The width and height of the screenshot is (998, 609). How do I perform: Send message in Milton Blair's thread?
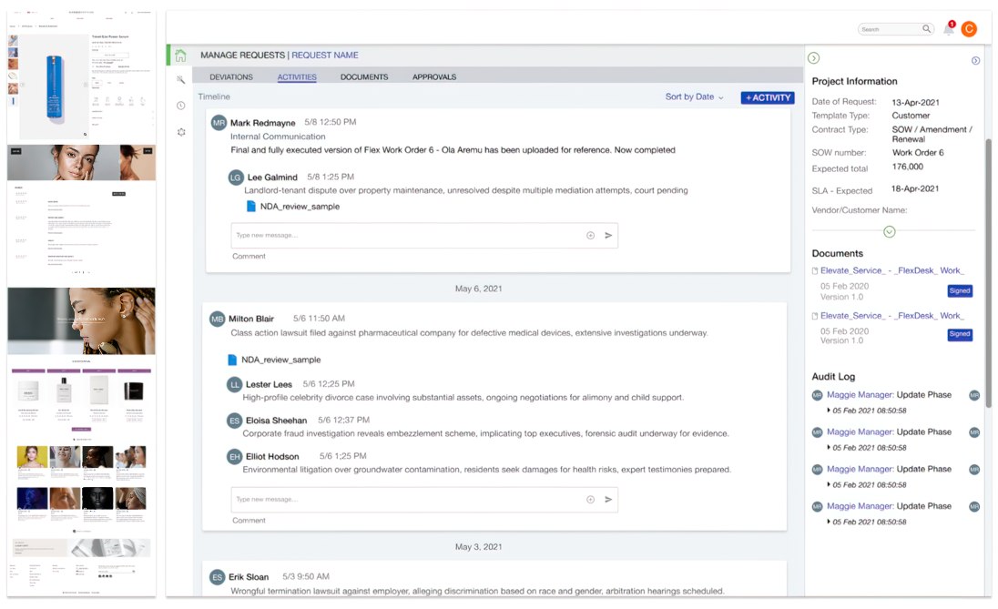pyautogui.click(x=608, y=500)
